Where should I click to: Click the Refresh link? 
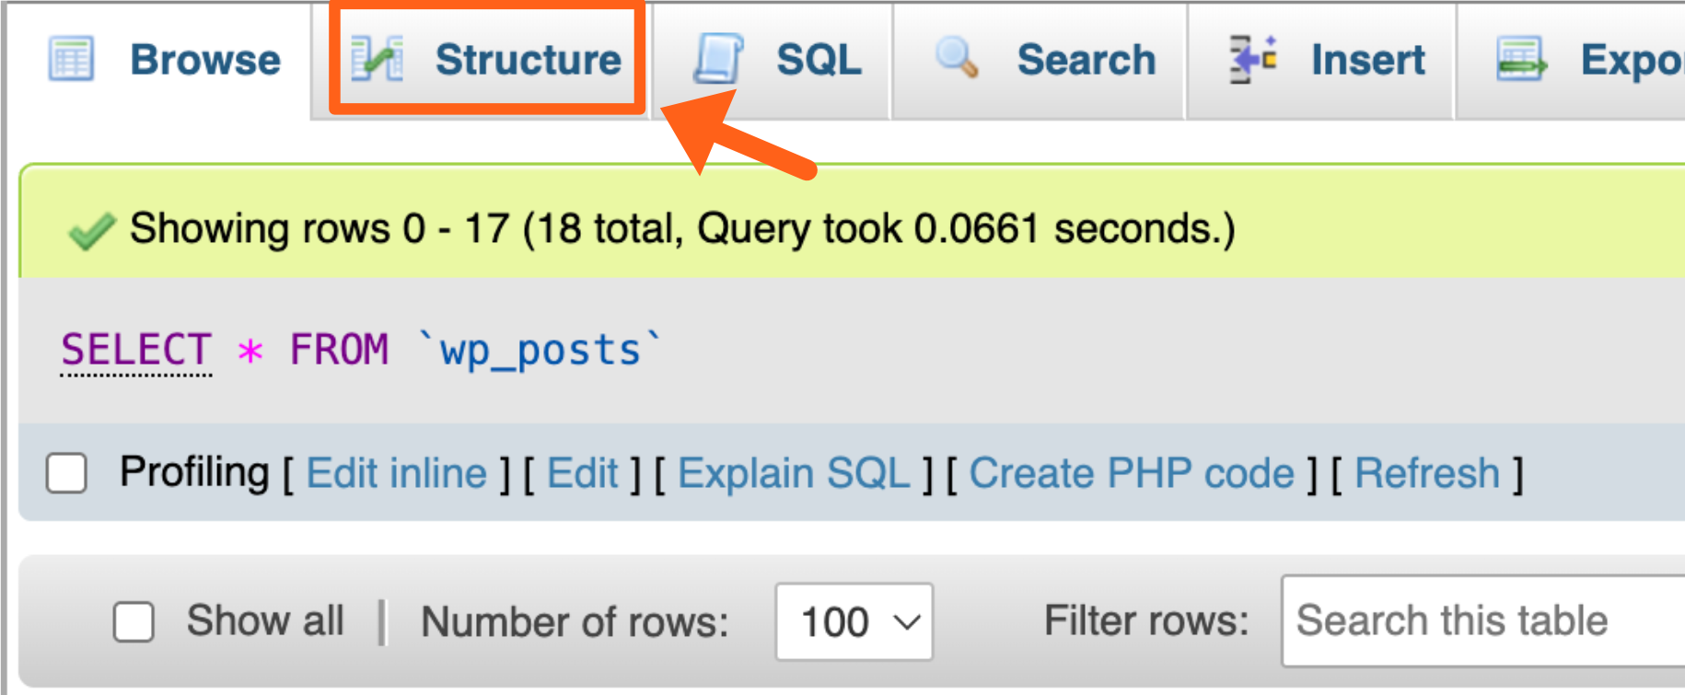coord(1426,473)
